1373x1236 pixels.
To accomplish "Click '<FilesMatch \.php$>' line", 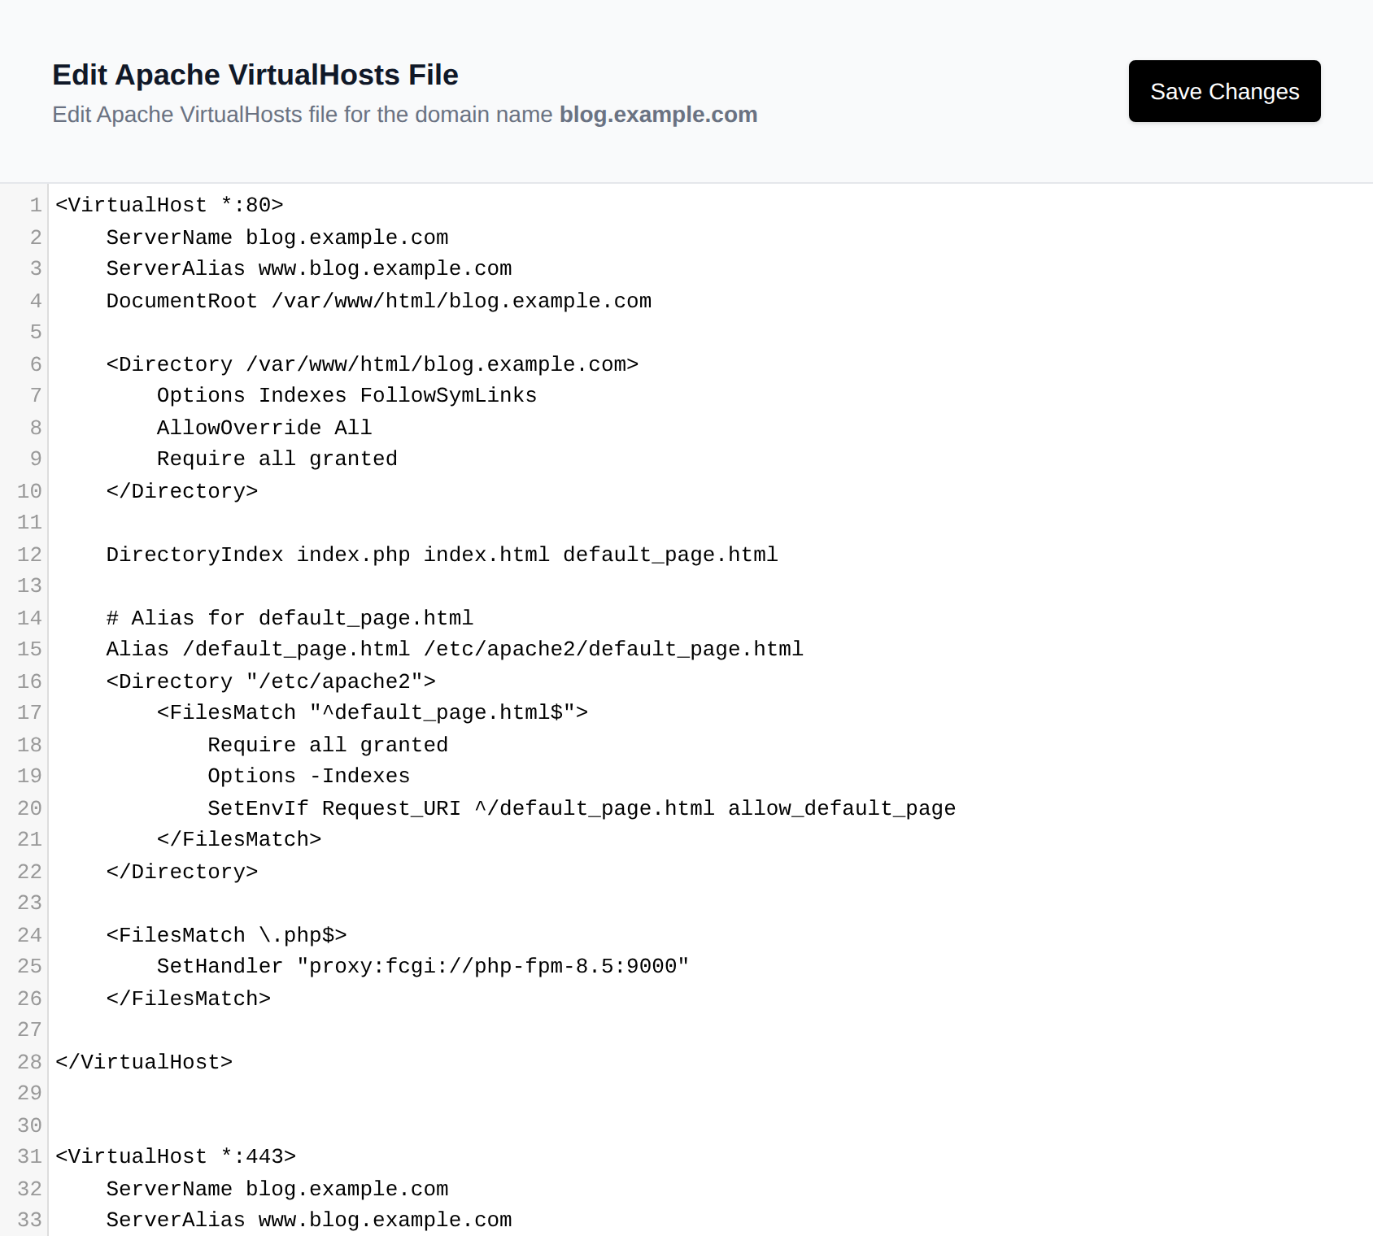I will click(x=227, y=935).
